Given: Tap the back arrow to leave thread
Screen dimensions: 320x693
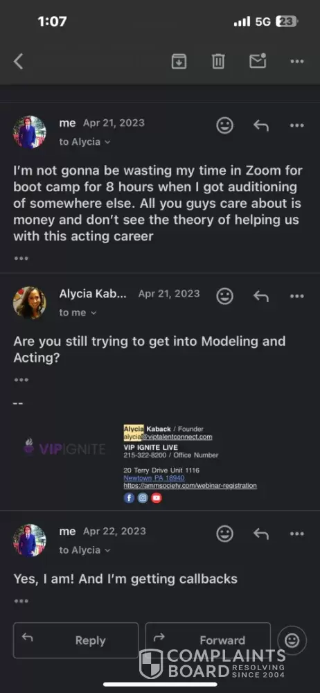Looking at the screenshot, I should 18,62.
